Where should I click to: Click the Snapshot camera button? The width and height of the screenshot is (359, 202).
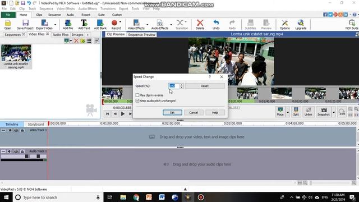[x=323, y=112]
